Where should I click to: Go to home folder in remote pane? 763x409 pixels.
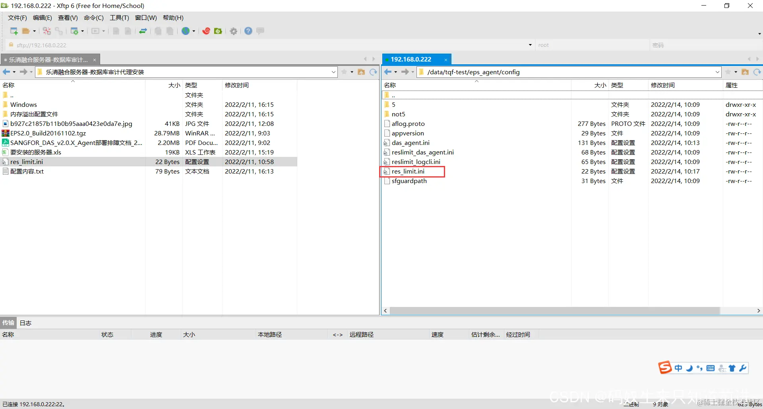pyautogui.click(x=745, y=72)
